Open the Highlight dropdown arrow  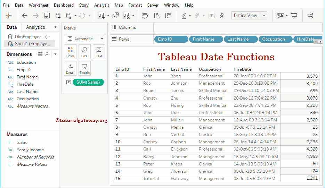[190, 16]
